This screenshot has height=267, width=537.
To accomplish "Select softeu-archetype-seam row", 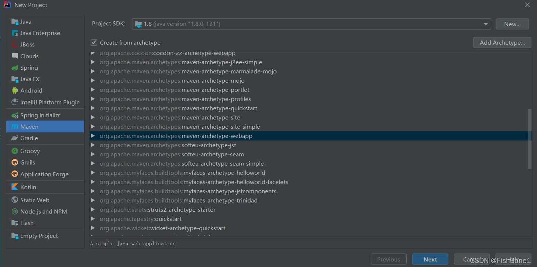I will tap(311, 155).
